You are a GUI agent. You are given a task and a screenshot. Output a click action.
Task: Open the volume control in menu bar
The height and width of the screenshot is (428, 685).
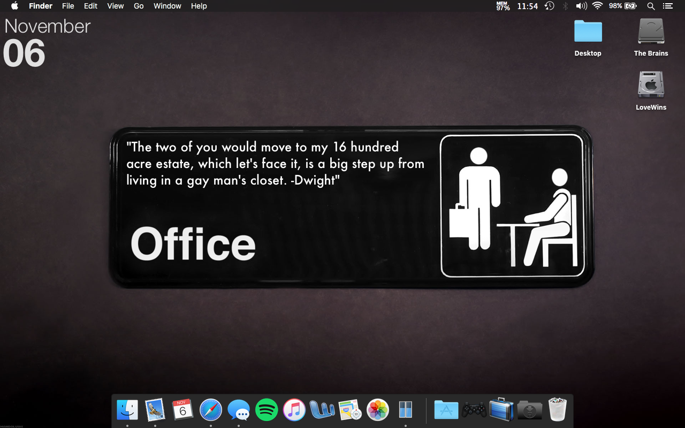(581, 6)
